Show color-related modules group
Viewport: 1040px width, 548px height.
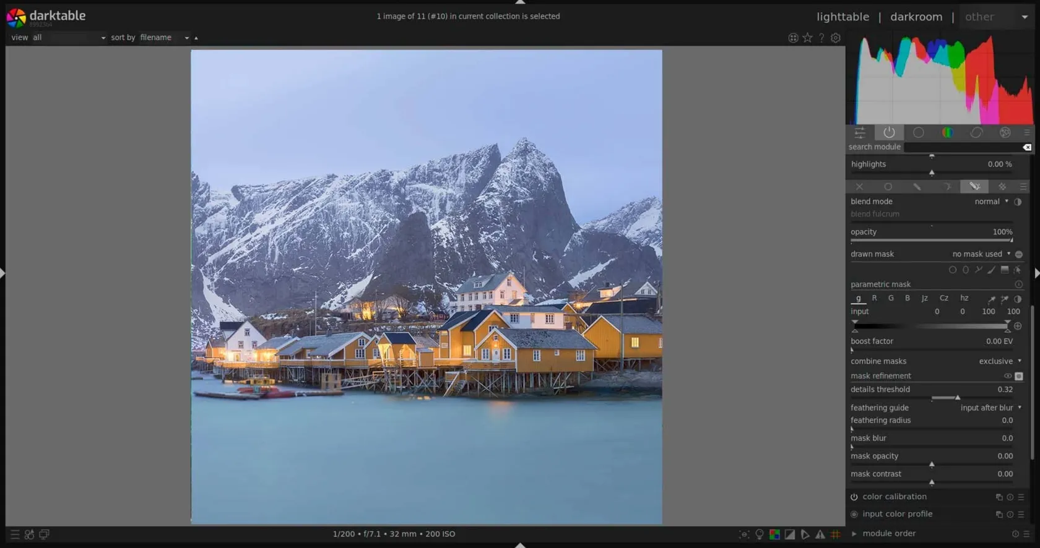coord(947,132)
